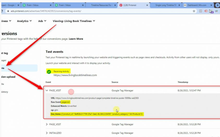Close the Timeline Resources For tab
Viewport: 220px width, 137px height.
115,5
